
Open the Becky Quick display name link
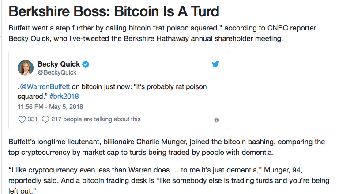point(59,64)
